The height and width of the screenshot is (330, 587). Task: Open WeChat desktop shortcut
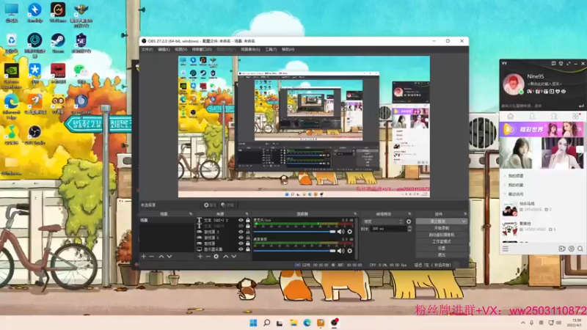tap(81, 74)
